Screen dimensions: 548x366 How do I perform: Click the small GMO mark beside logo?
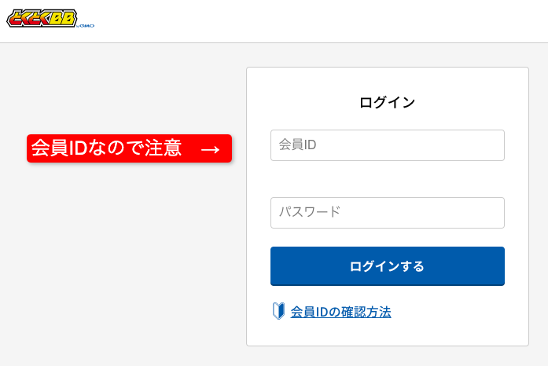click(x=86, y=26)
